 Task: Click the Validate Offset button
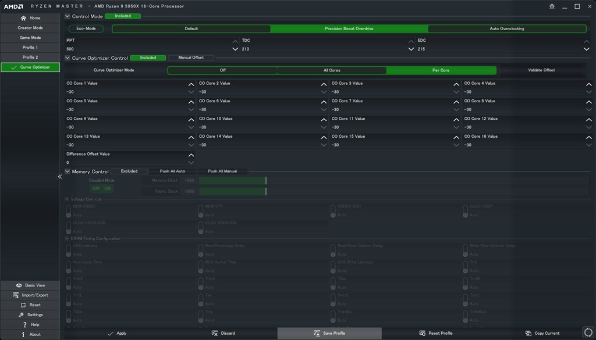[541, 70]
